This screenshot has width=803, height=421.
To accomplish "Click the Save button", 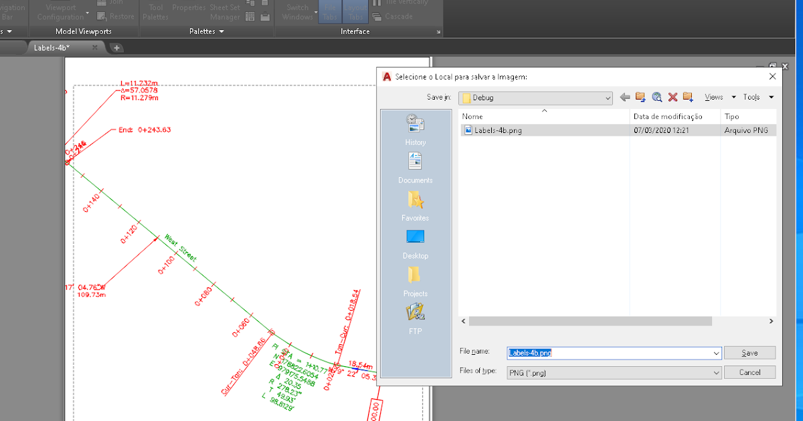I will point(749,353).
